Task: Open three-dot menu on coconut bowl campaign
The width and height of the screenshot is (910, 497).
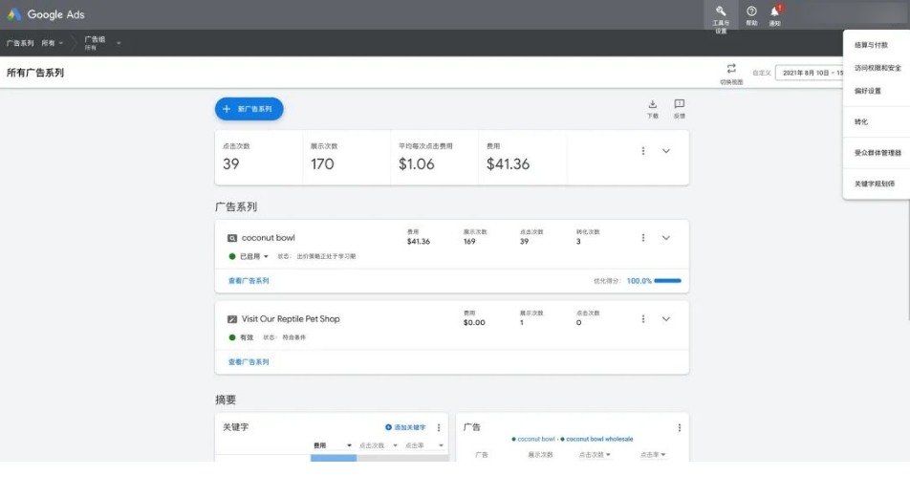Action: point(643,238)
